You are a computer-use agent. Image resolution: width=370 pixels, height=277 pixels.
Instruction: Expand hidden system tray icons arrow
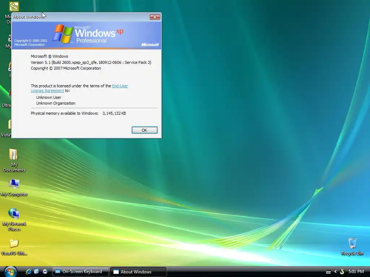335,272
